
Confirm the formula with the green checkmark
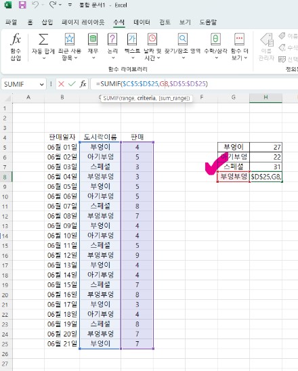72,84
